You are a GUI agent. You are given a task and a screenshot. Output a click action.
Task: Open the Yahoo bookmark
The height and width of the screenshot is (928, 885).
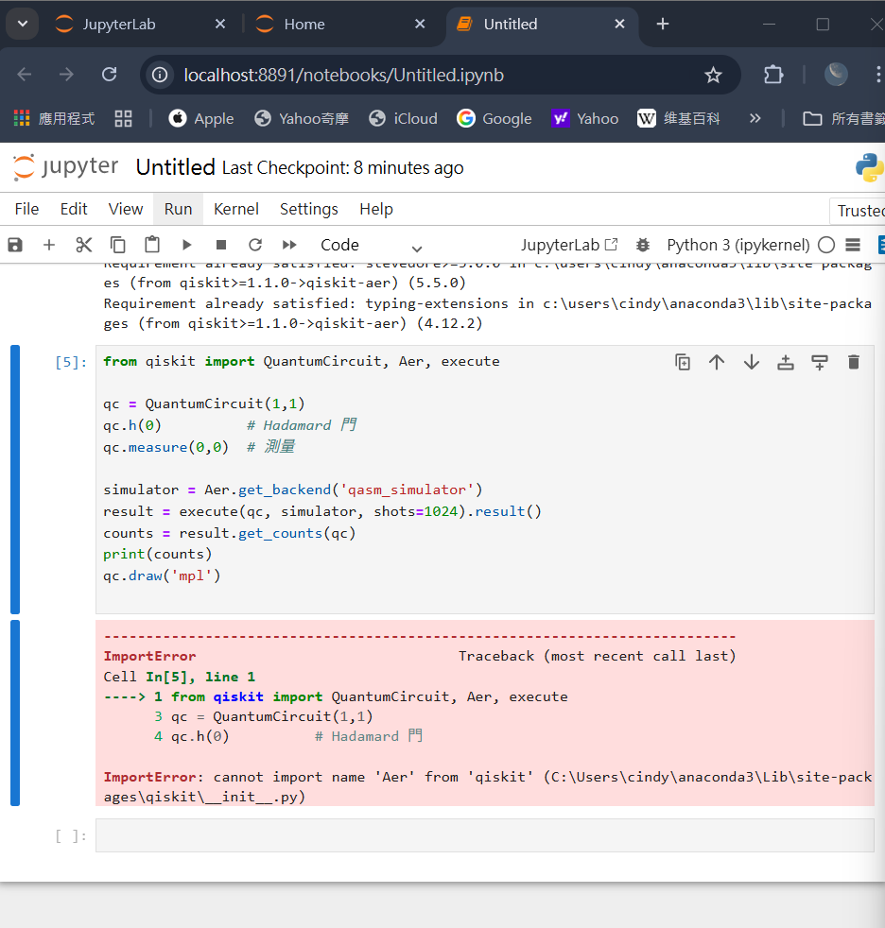pos(585,118)
